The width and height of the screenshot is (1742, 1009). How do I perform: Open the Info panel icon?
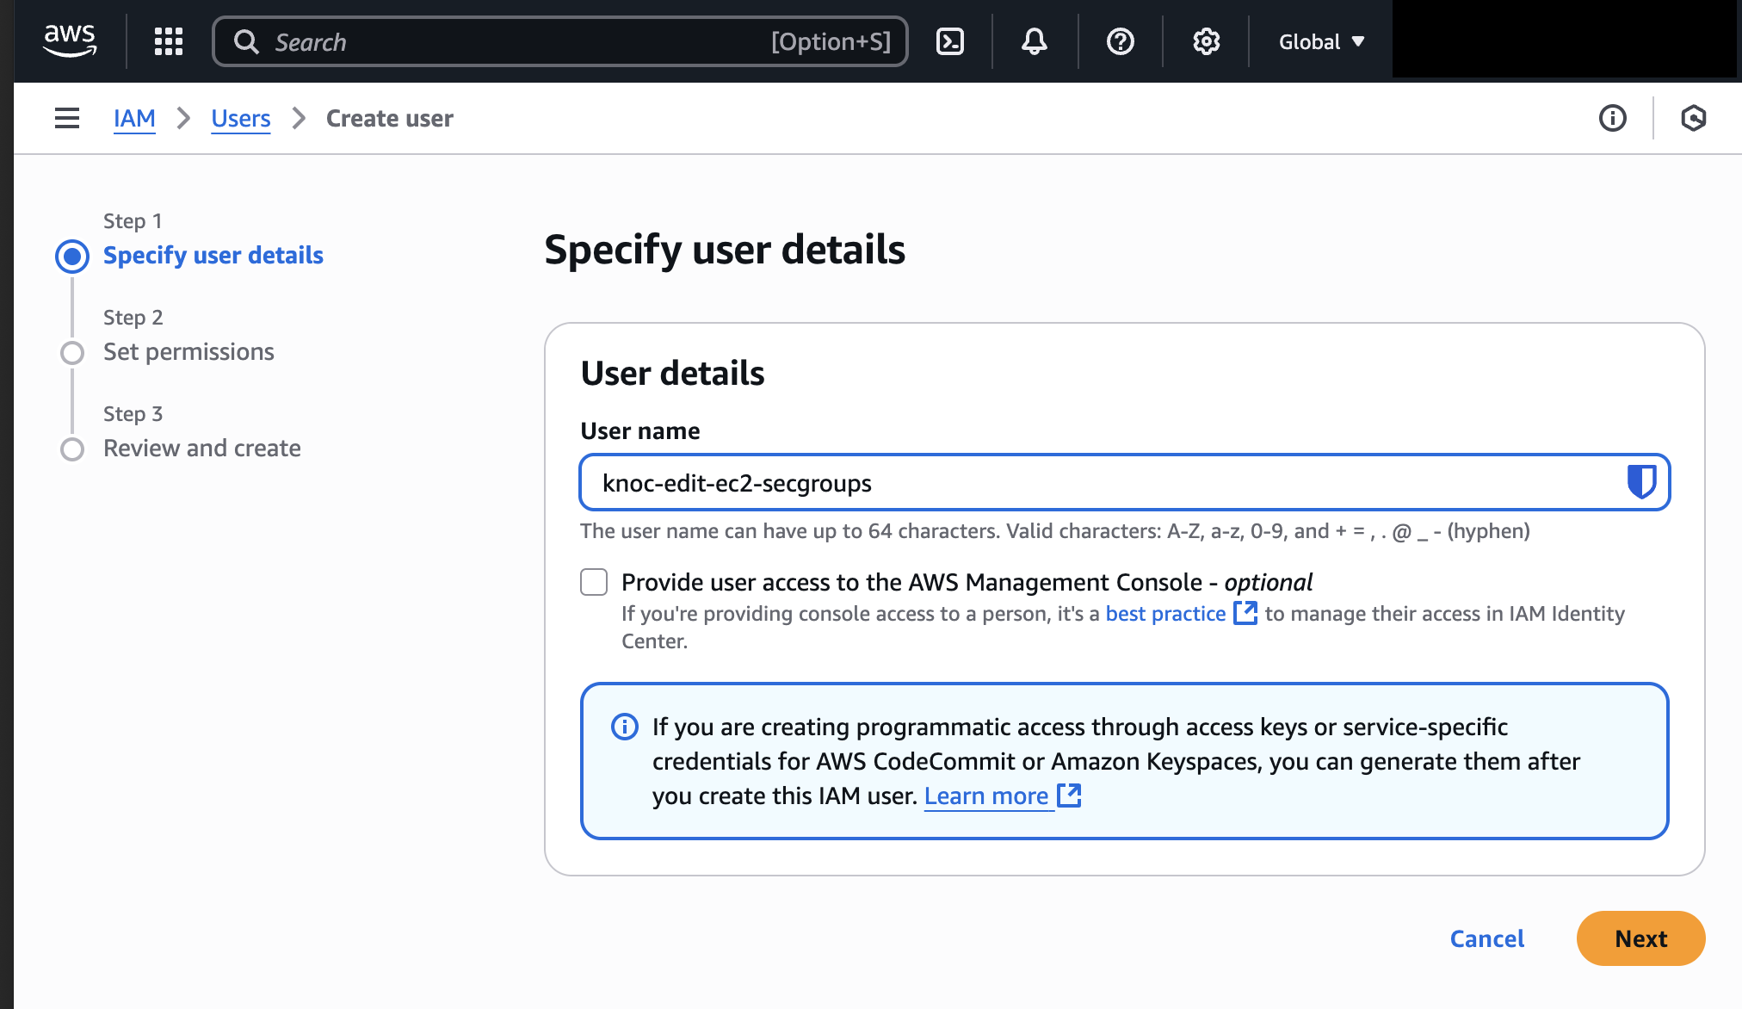pos(1613,118)
